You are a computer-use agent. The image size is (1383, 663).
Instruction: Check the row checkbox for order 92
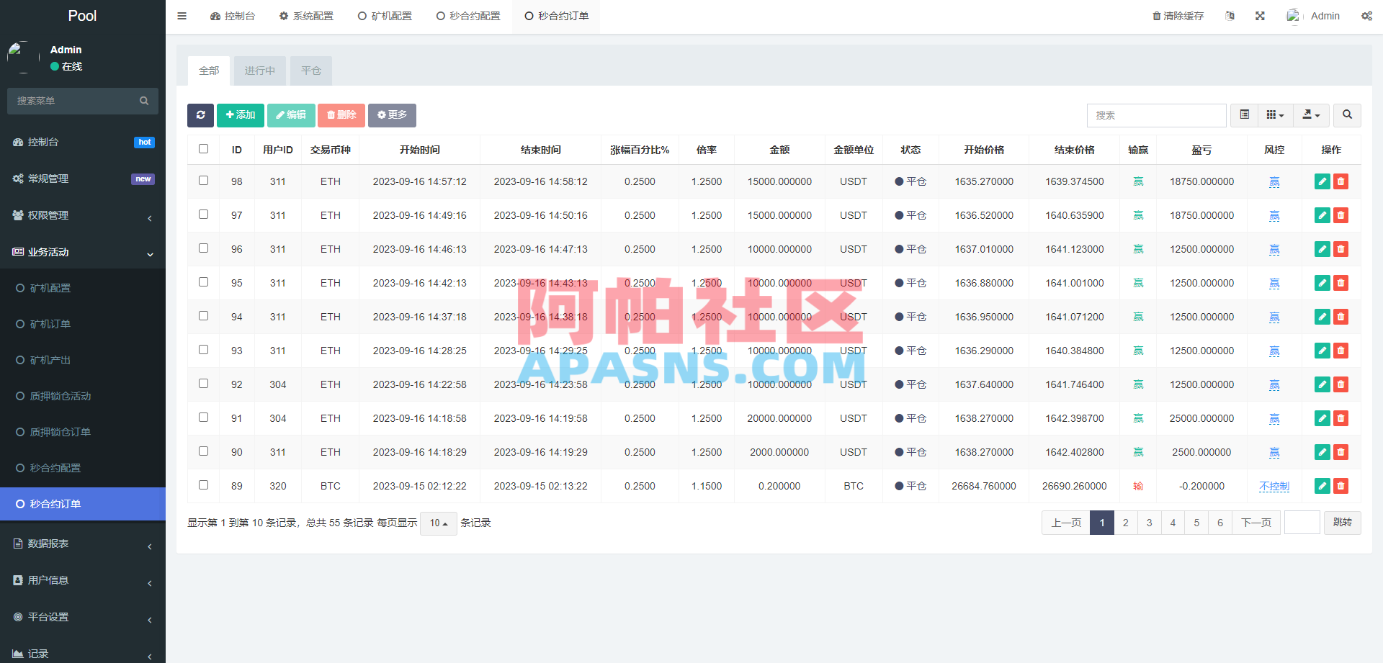point(203,384)
